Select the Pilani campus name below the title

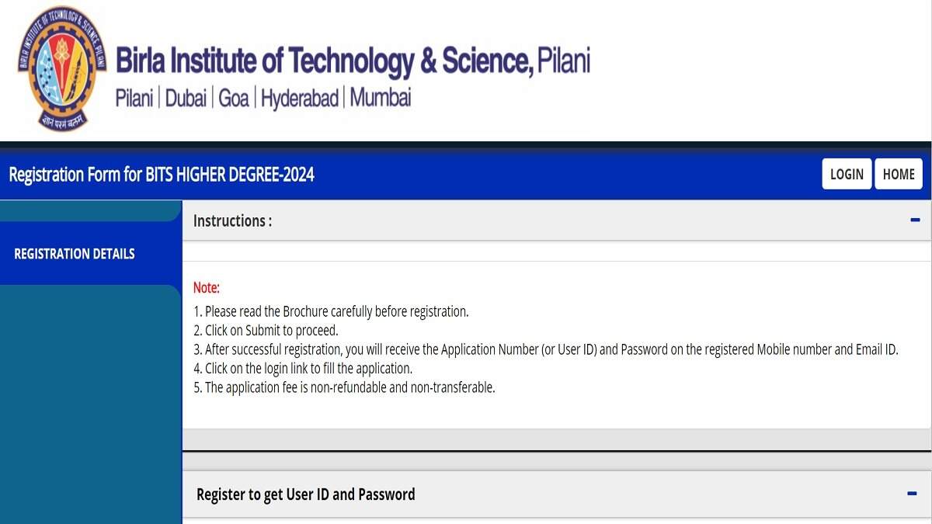(x=134, y=99)
